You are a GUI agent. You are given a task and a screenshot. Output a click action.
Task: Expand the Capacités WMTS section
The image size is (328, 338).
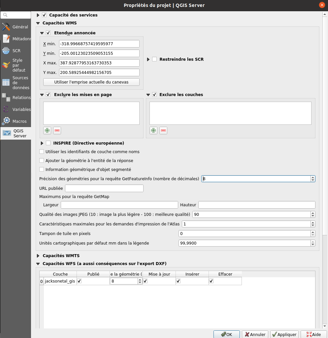click(38, 255)
